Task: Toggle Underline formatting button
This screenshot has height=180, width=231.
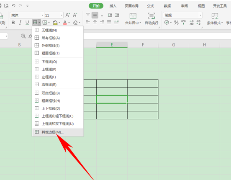Action: click(x=27, y=23)
